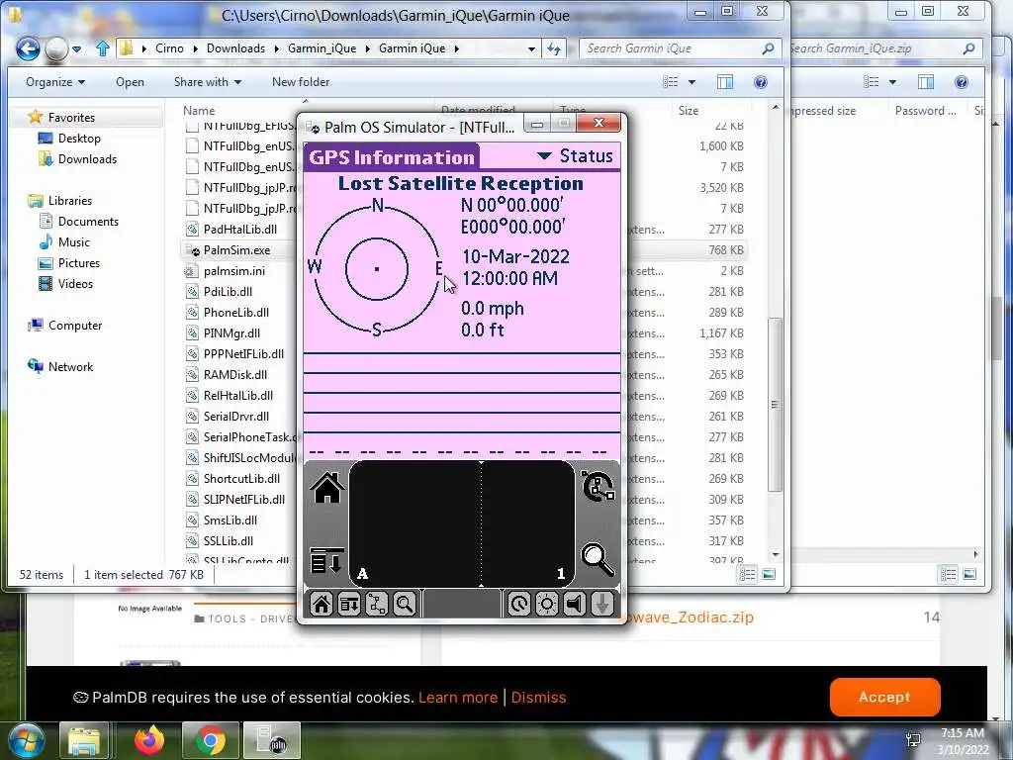
Task: Click the Help icon in Garmin iQue window
Action: (x=761, y=82)
